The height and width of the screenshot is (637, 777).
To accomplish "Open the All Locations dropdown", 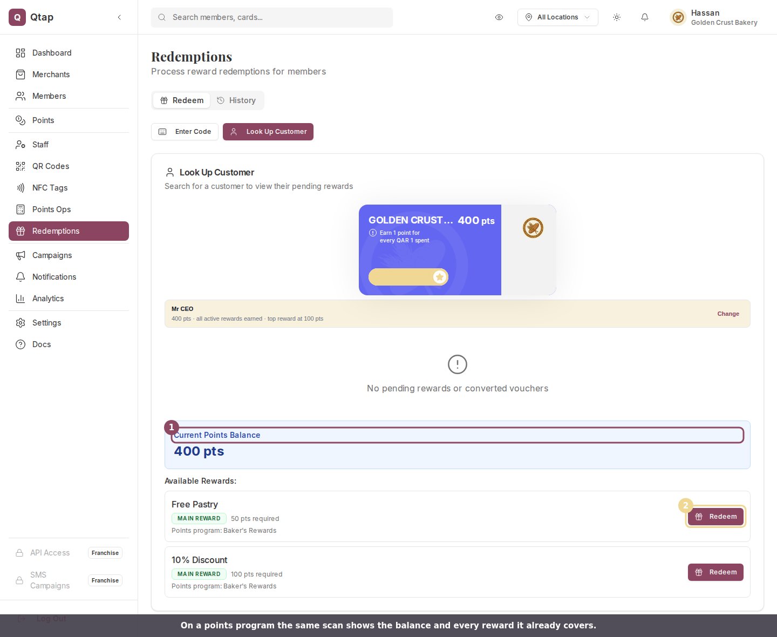I will [557, 17].
